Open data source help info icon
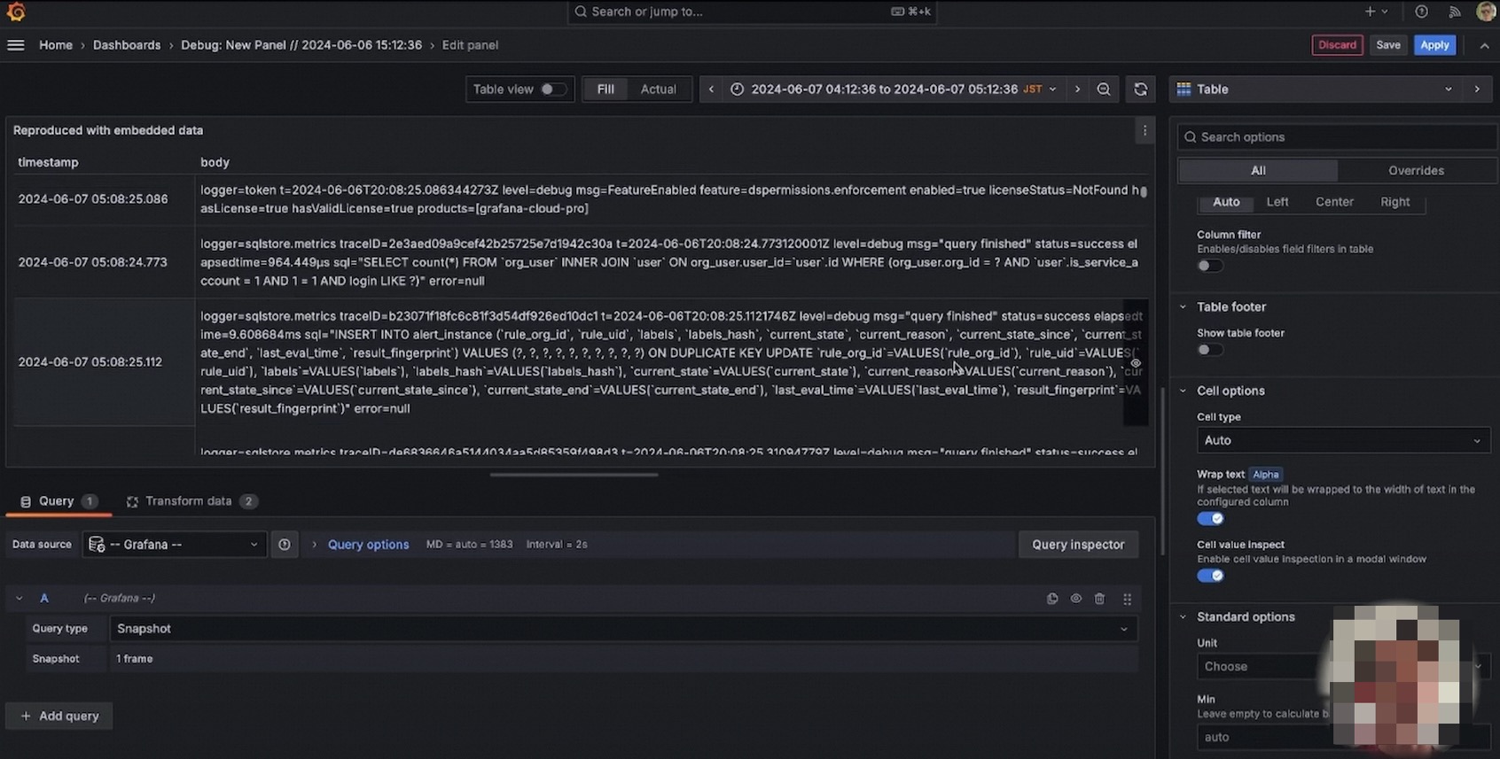The height and width of the screenshot is (759, 1500). pyautogui.click(x=284, y=545)
